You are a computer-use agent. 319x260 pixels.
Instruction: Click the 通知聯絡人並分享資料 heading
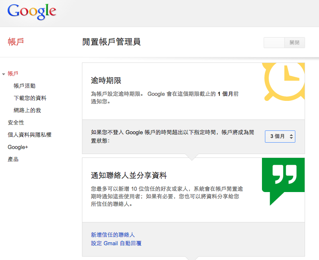129,175
